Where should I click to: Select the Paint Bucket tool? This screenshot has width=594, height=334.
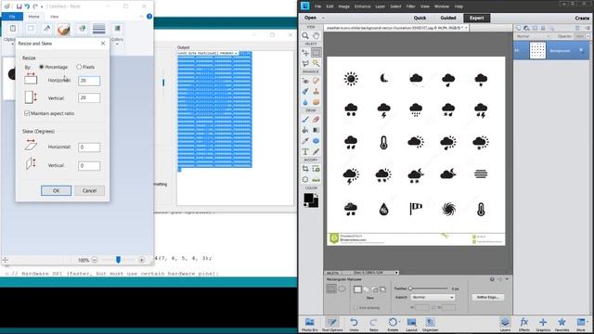click(x=305, y=130)
